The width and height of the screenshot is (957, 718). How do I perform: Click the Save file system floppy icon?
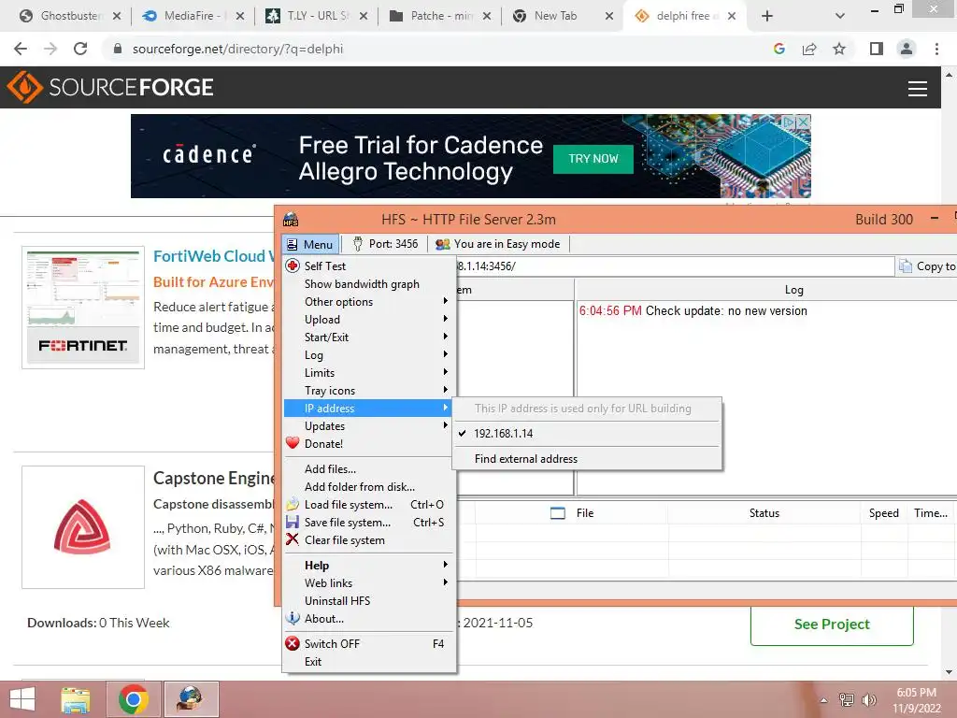[x=293, y=522]
